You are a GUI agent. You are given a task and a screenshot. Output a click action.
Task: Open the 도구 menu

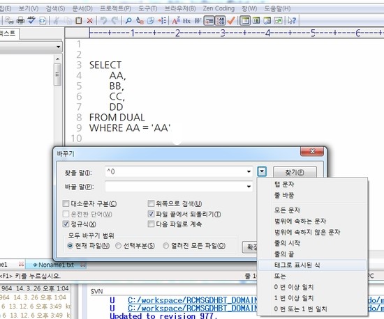pos(148,8)
